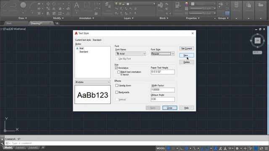This screenshot has width=269, height=151.
Task: Open the Layer Properties manager icon
Action: coord(108,8)
